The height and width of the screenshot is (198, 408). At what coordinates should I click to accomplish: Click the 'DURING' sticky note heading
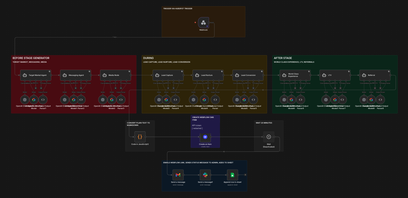click(149, 58)
